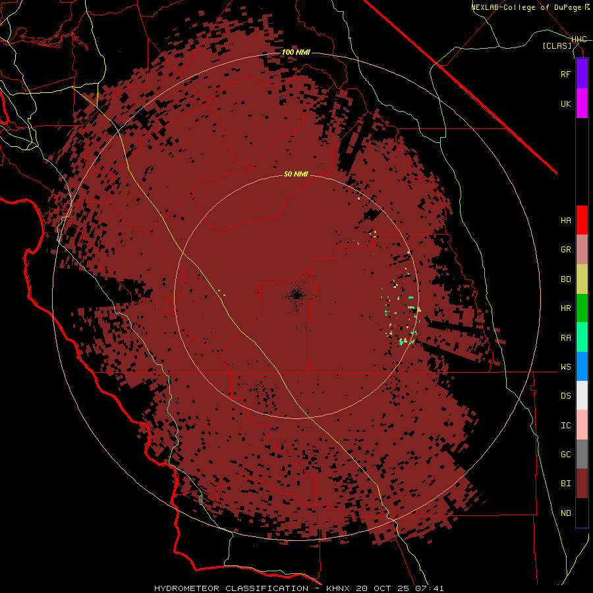Screen dimensions: 593x593
Task: Click the HYDROMETEOR CLASSIFICATION title text
Action: (231, 588)
